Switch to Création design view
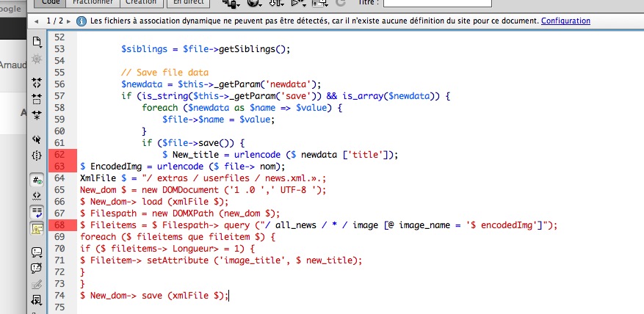 [141, 3]
